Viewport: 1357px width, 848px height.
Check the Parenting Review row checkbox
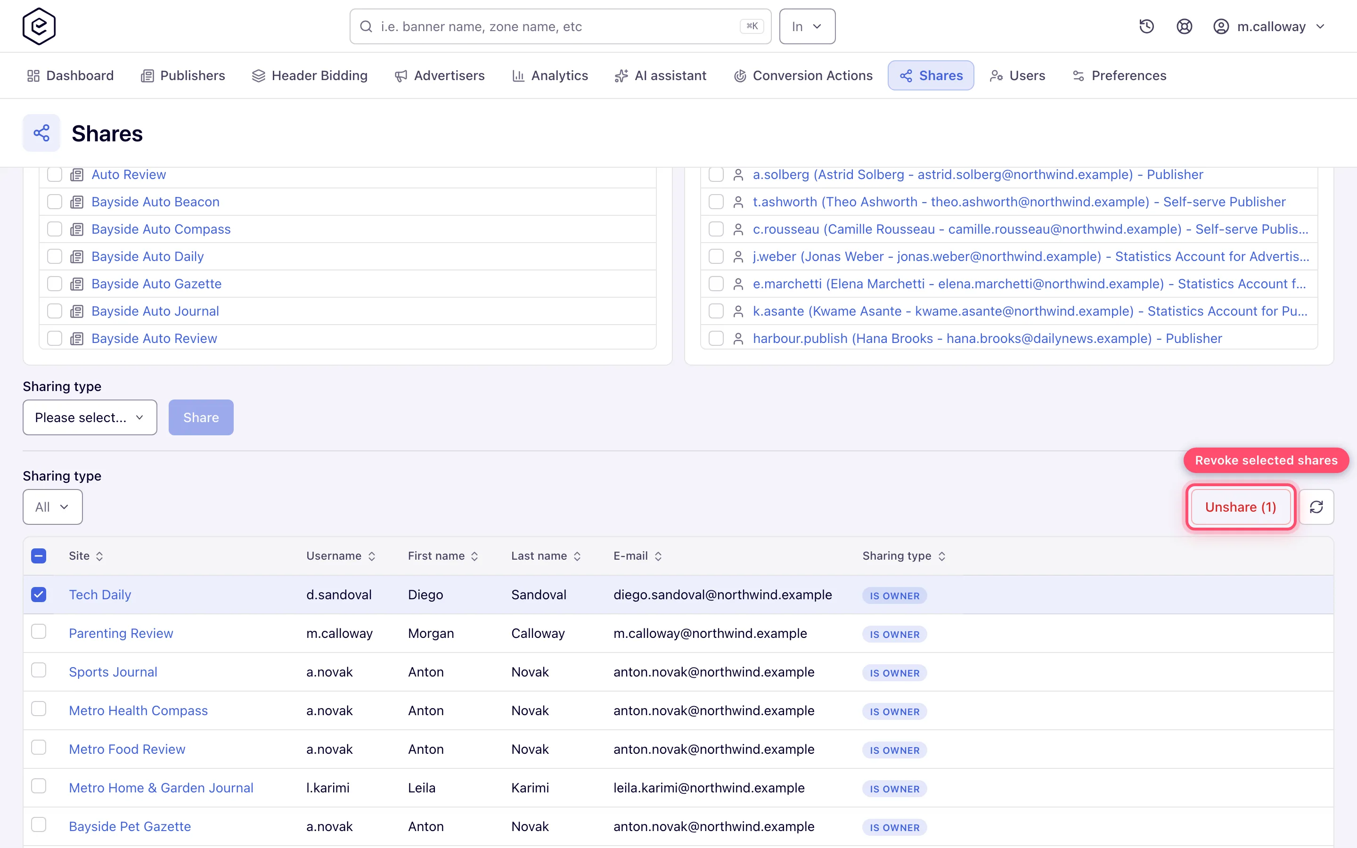point(39,632)
